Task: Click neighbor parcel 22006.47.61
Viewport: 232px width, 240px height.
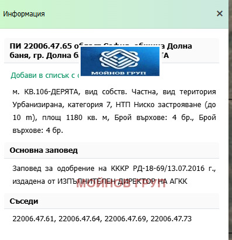Action: (x=33, y=219)
